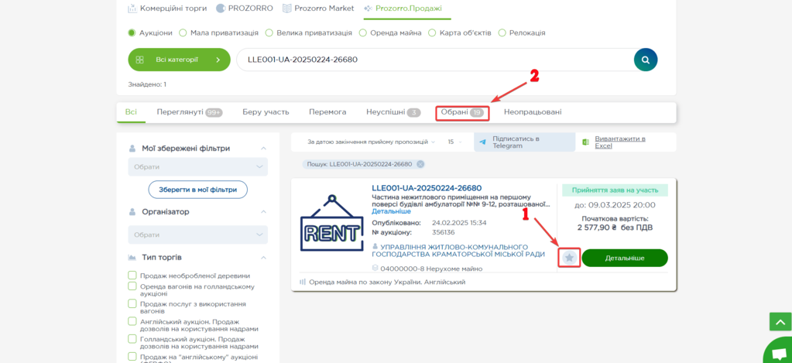The height and width of the screenshot is (363, 792).
Task: Open the Prozorro Market tab
Action: click(318, 9)
